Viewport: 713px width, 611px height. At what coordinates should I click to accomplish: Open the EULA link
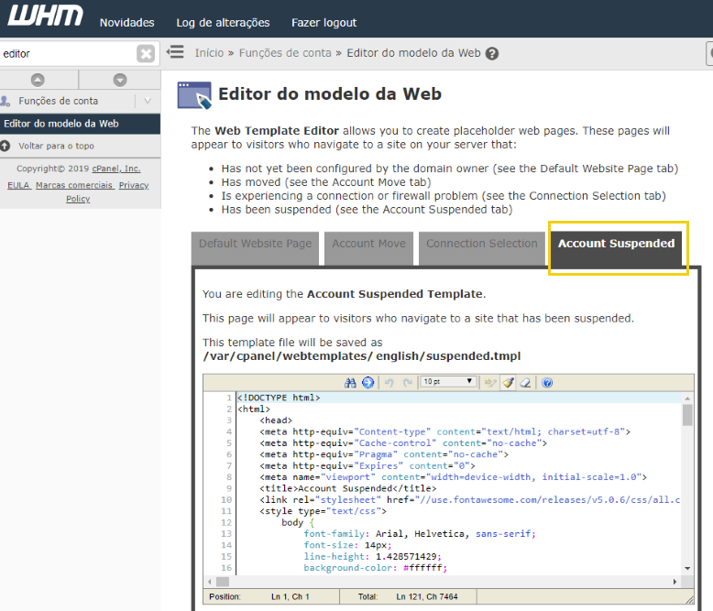[x=18, y=185]
